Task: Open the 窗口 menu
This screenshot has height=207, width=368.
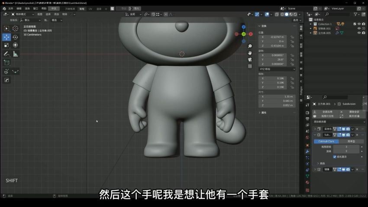Action: pyautogui.click(x=36, y=9)
